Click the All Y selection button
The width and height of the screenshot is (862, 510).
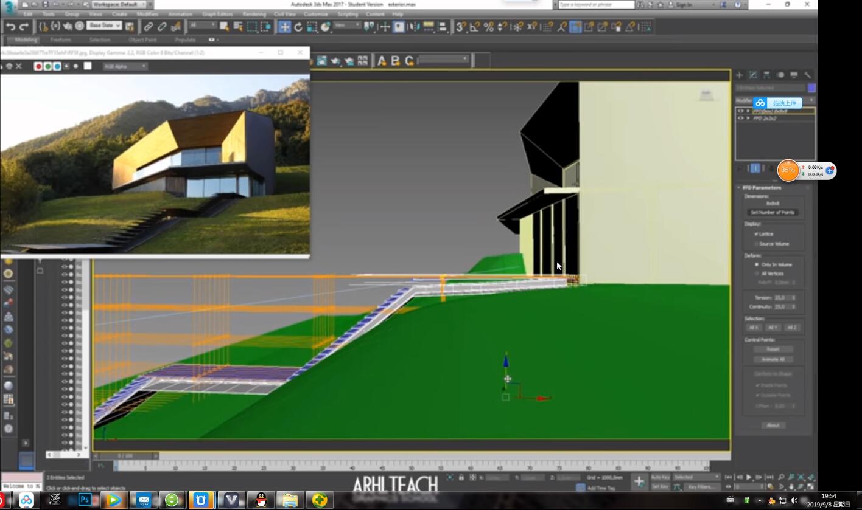tap(773, 328)
